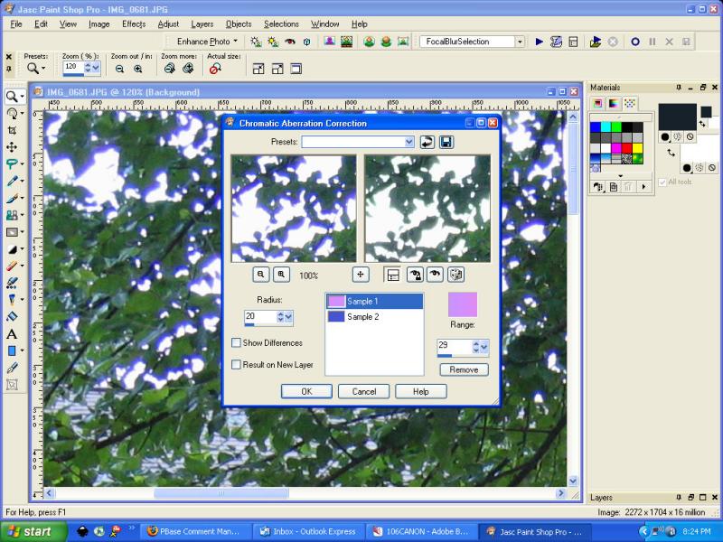This screenshot has width=723, height=542.
Task: Toggle the show/hide previews button in dialog
Action: pyautogui.click(x=392, y=275)
